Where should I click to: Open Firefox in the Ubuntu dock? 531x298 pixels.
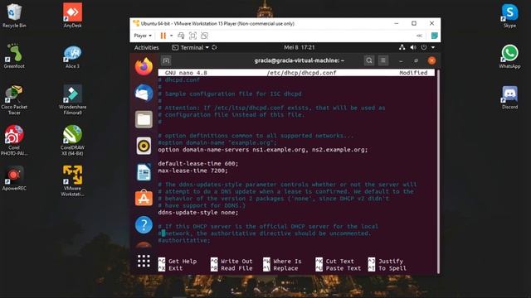click(x=144, y=66)
